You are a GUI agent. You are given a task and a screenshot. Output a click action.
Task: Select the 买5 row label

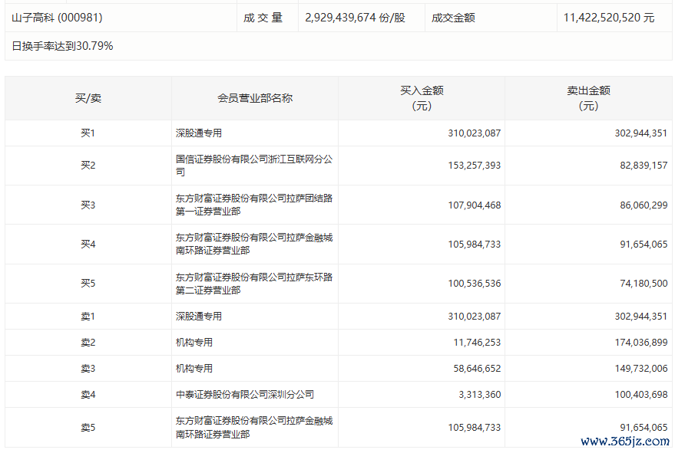pos(88,284)
